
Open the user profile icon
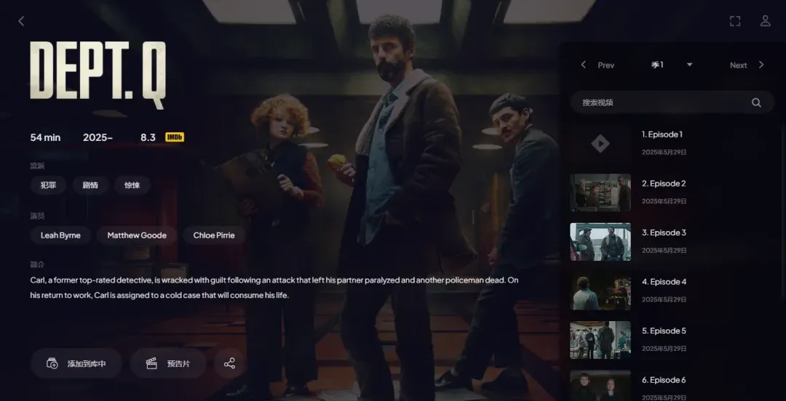pos(765,21)
